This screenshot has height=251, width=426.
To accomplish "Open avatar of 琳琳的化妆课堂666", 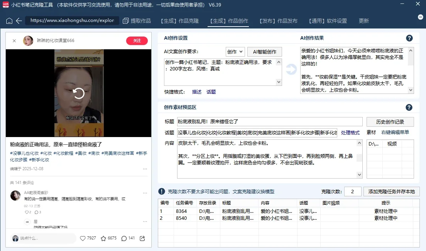I will coord(28,41).
